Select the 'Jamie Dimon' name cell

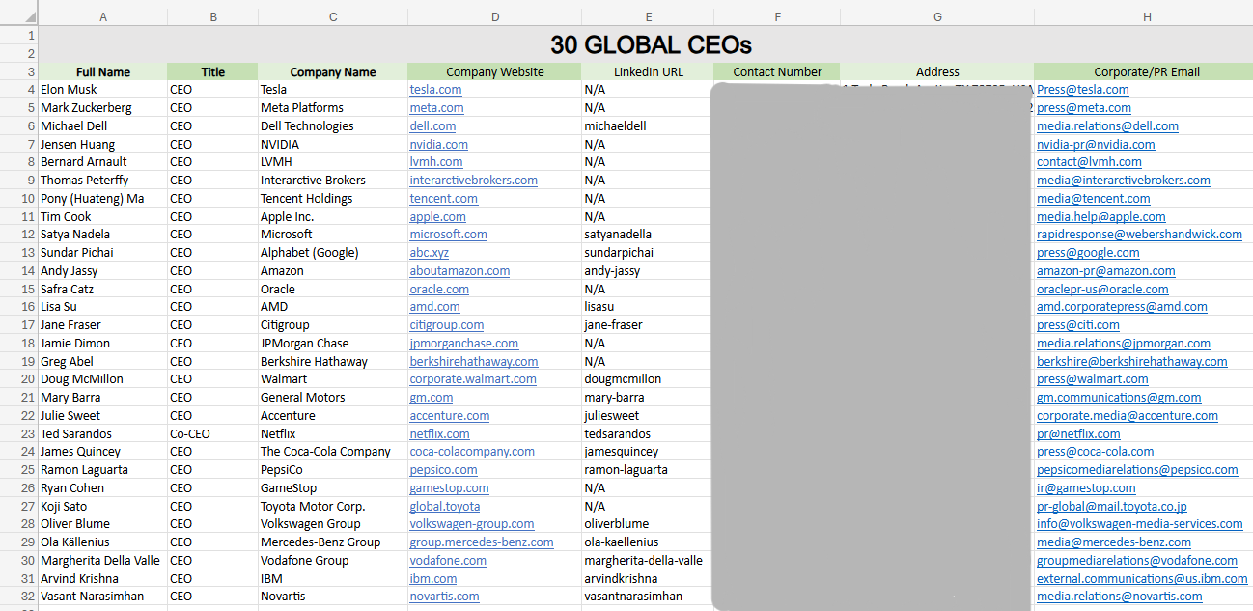pyautogui.click(x=103, y=343)
